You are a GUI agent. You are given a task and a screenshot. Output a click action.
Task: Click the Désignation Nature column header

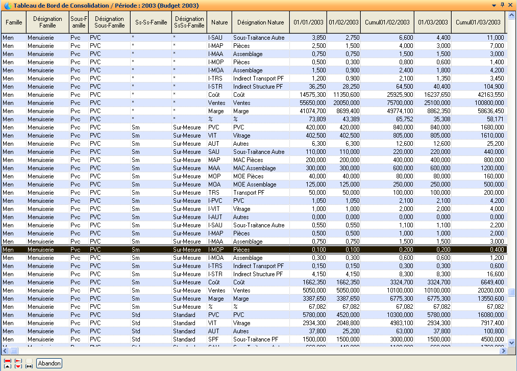pyautogui.click(x=260, y=22)
